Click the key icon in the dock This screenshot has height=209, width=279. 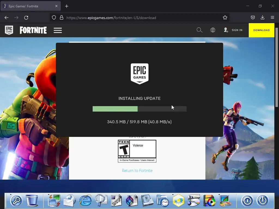tap(16, 201)
